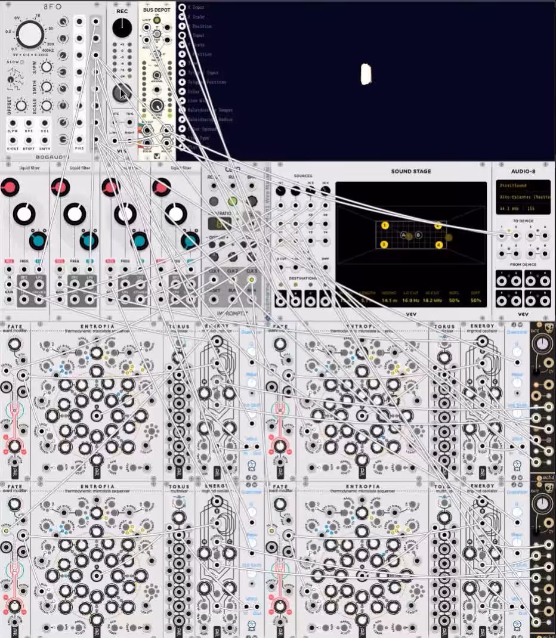The width and height of the screenshot is (556, 638).
Task: Click the record button on REC module
Action: tap(122, 93)
